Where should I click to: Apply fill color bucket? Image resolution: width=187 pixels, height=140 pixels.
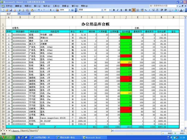pos(176,10)
